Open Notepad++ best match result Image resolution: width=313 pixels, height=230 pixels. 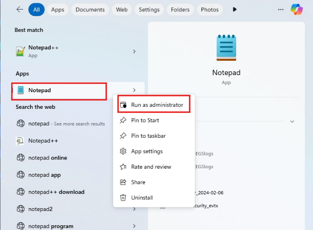click(78, 51)
